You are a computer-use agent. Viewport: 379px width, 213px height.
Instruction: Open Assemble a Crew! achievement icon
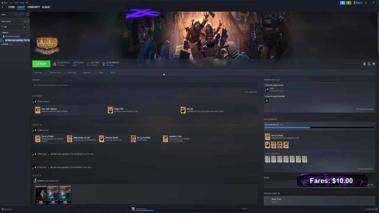[165, 139]
